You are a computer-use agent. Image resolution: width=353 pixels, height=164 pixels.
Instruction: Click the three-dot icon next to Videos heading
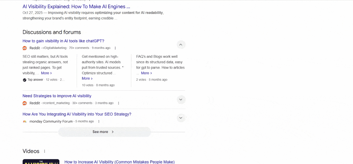pos(44,151)
